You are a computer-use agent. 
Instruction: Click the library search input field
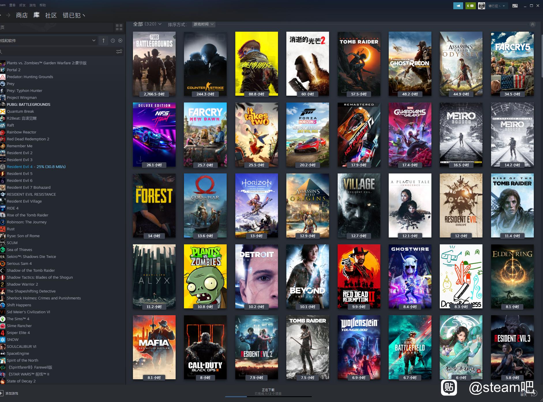click(58, 52)
